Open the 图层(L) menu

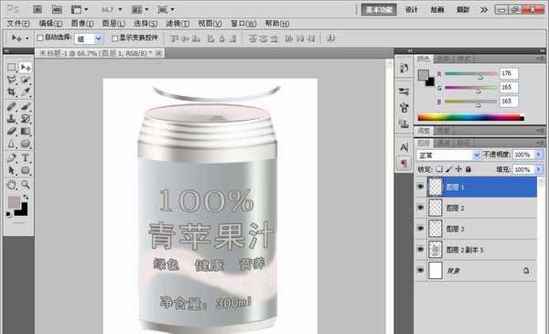113,24
